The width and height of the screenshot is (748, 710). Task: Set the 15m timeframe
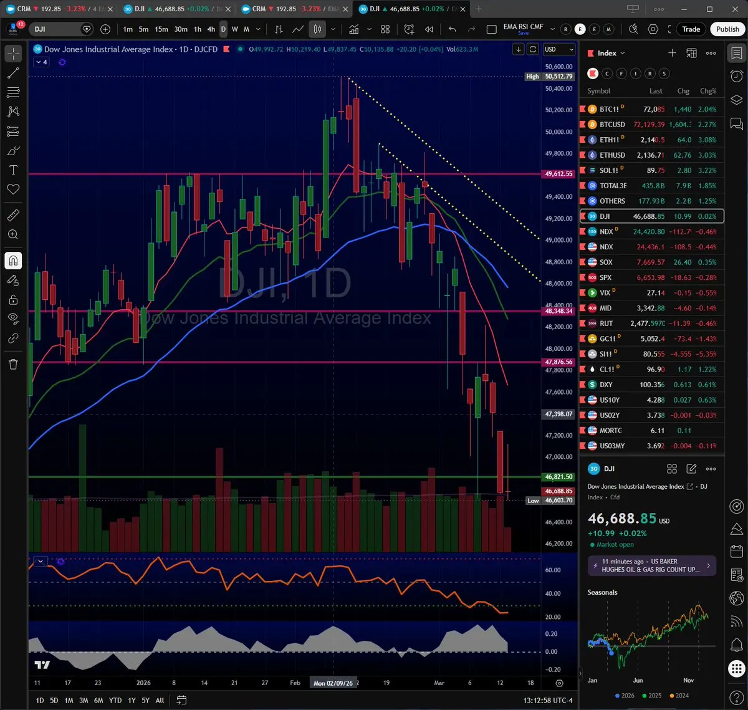coord(161,29)
